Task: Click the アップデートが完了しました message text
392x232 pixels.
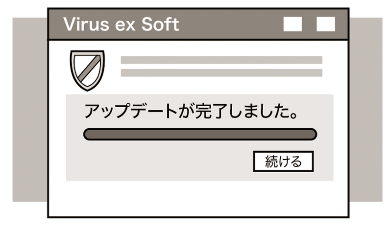Action: (191, 112)
